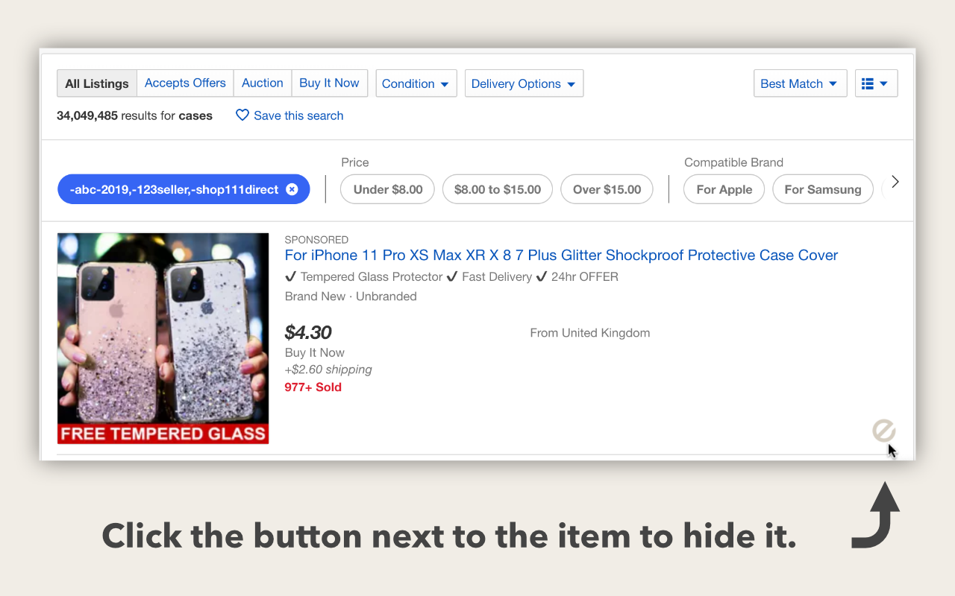Choose the For Apple brand filter
The width and height of the screenshot is (955, 596).
724,189
